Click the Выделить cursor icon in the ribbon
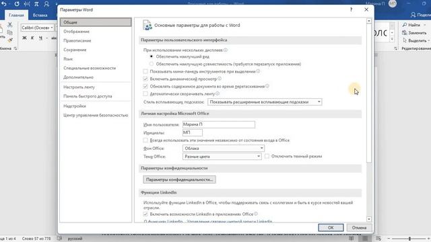Viewport: 431px width, 242px height. [x=405, y=40]
